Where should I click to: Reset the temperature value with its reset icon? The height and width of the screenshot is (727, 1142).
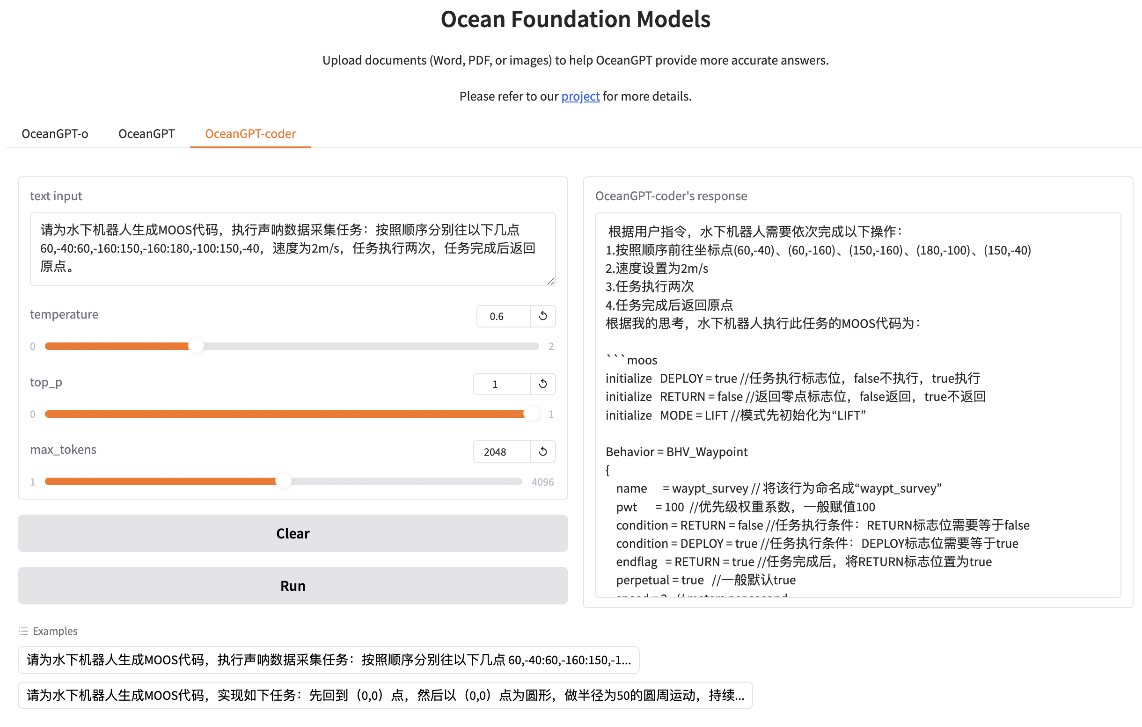[x=542, y=316]
